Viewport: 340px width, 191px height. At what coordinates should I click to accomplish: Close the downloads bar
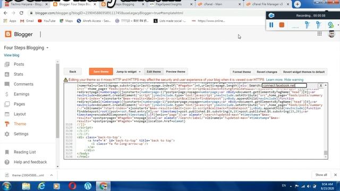click(335, 175)
